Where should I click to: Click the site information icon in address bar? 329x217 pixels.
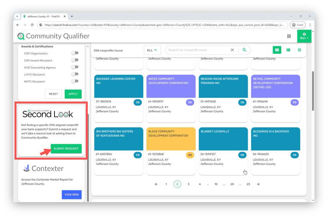point(41,25)
